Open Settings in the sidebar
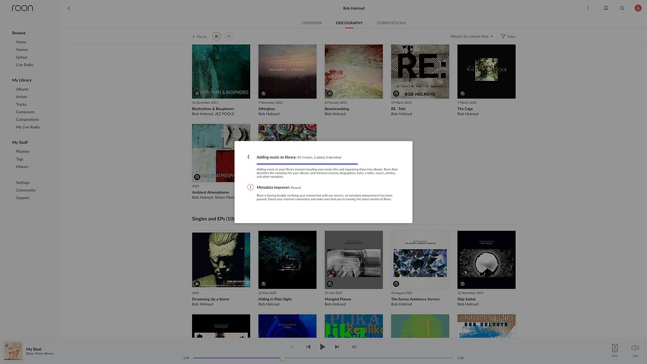647x364 pixels. click(x=23, y=182)
